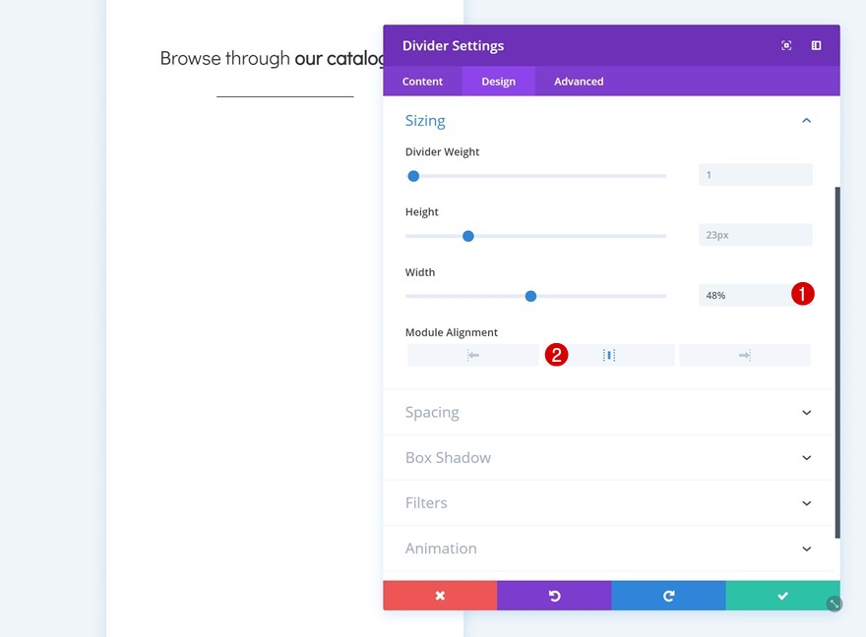Click the modal resize handle icon
This screenshot has width=866, height=637.
(x=835, y=605)
